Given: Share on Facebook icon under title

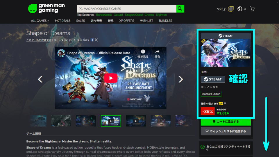Looking at the screenshot, I should (x=92, y=40).
